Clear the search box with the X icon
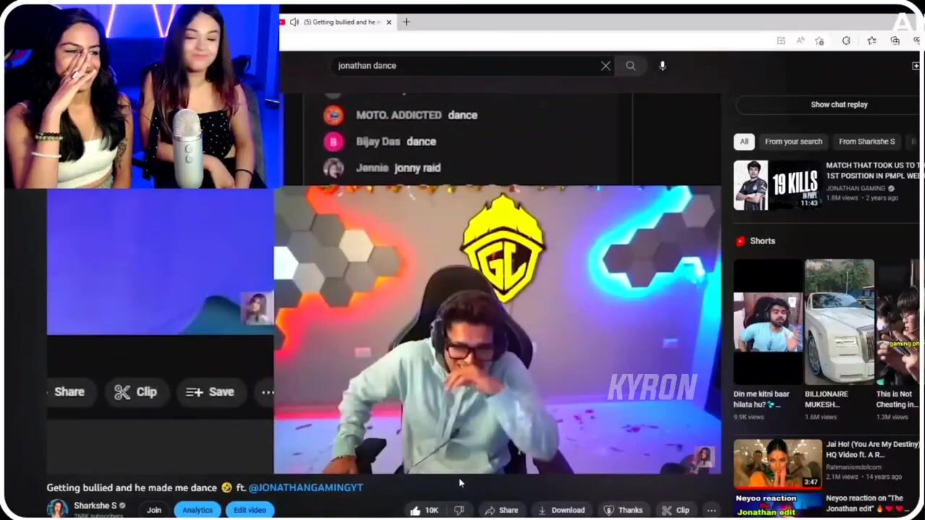Screen dimensions: 925x520 (606, 66)
